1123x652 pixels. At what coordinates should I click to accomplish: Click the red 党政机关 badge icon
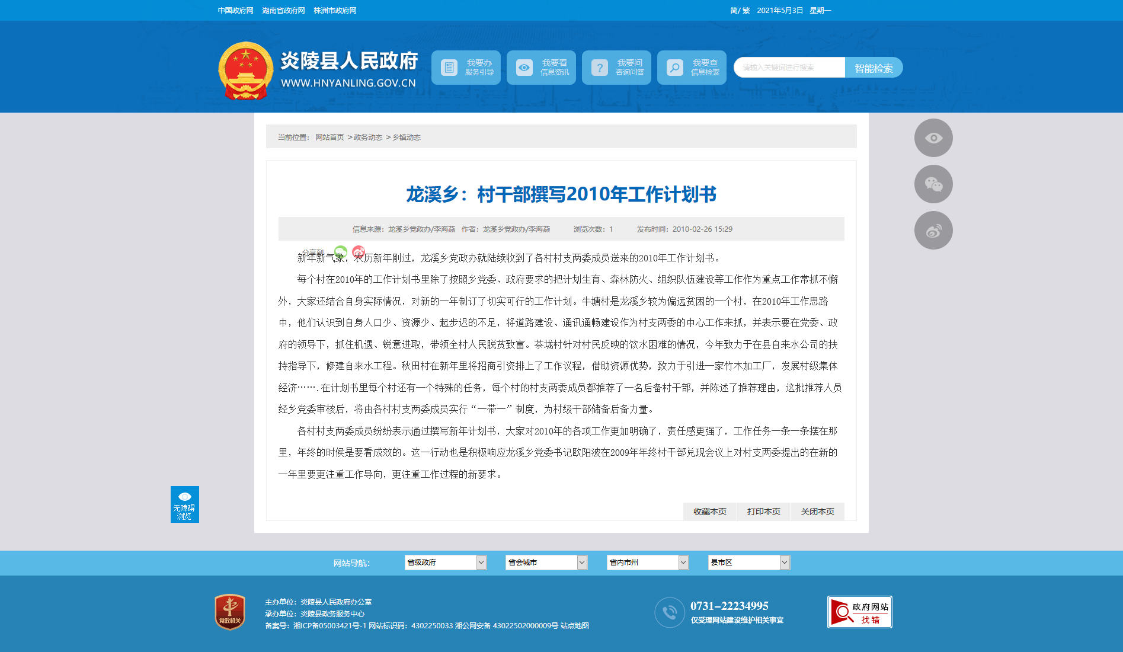coord(230,612)
